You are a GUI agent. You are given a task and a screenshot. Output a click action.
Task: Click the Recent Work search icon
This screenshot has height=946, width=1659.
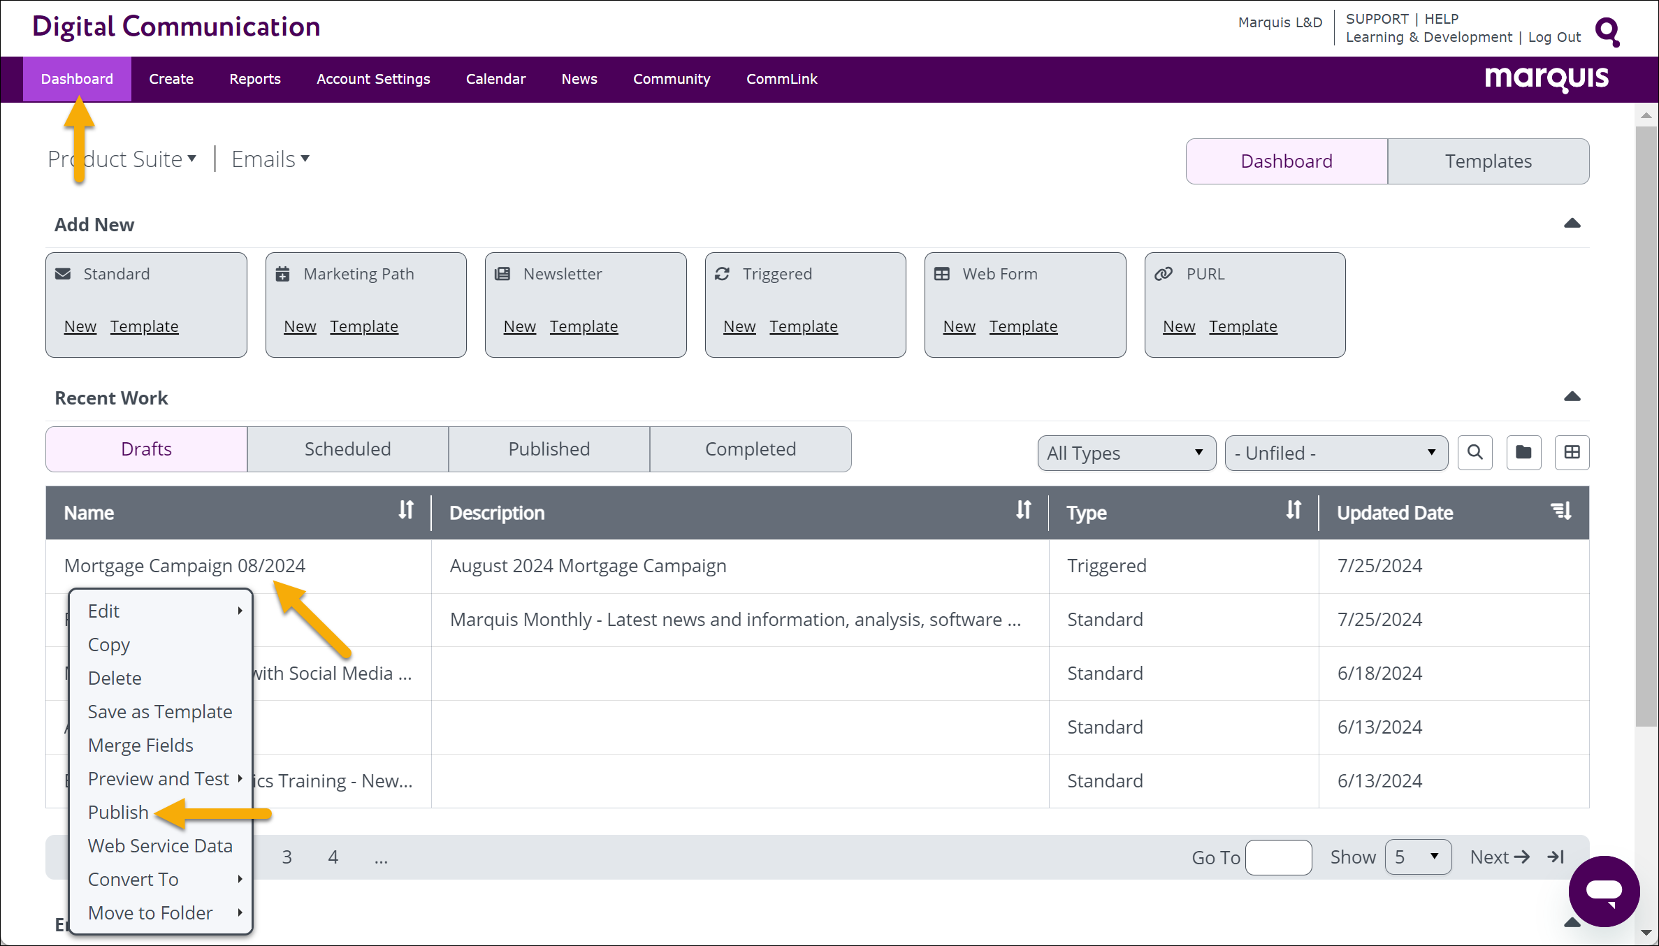click(1475, 453)
